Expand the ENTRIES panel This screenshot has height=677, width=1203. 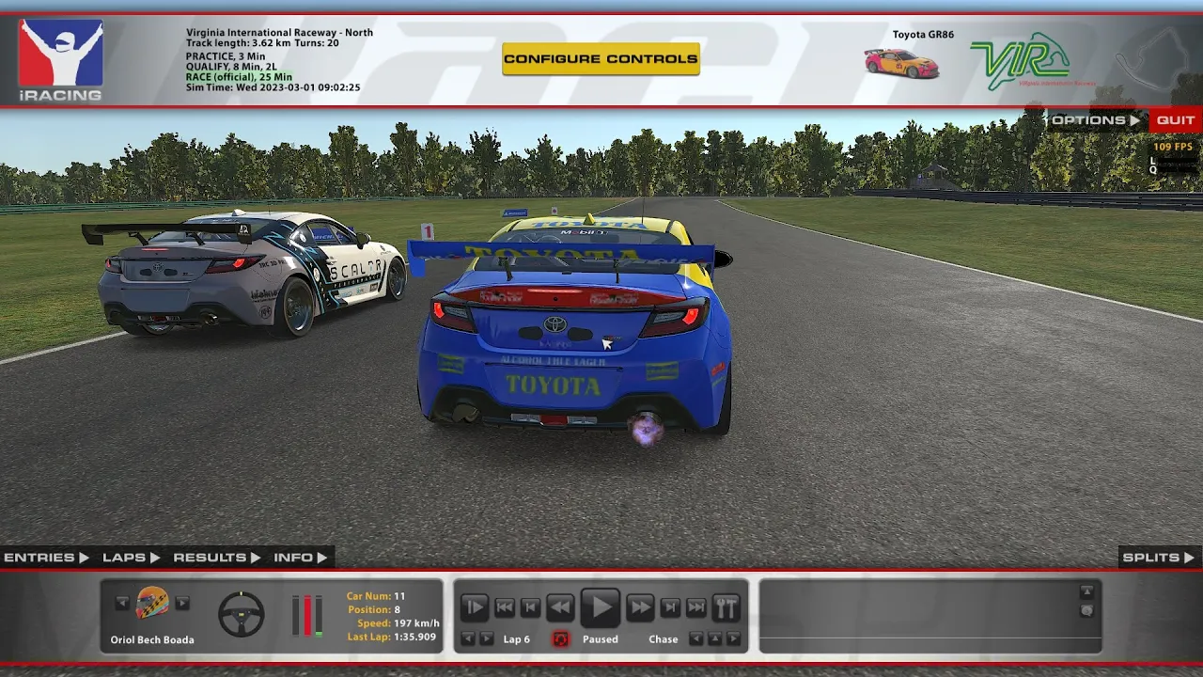46,558
